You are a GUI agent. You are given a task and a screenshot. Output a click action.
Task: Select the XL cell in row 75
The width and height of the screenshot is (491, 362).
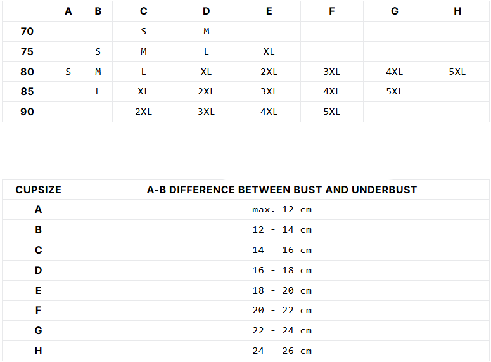269,51
